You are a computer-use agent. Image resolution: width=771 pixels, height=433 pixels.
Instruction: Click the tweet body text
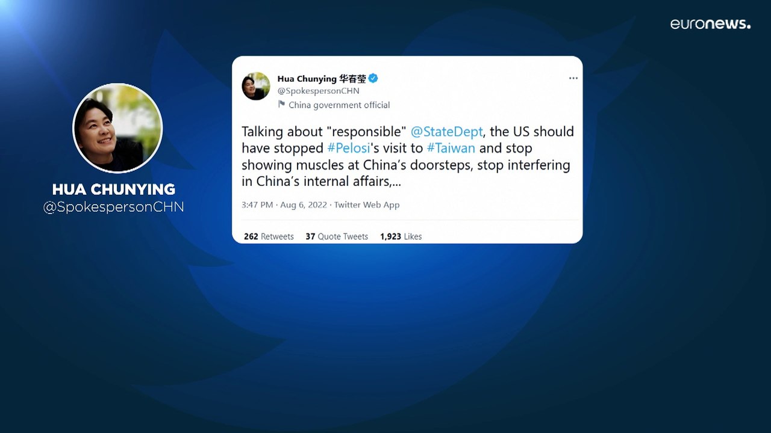point(408,156)
